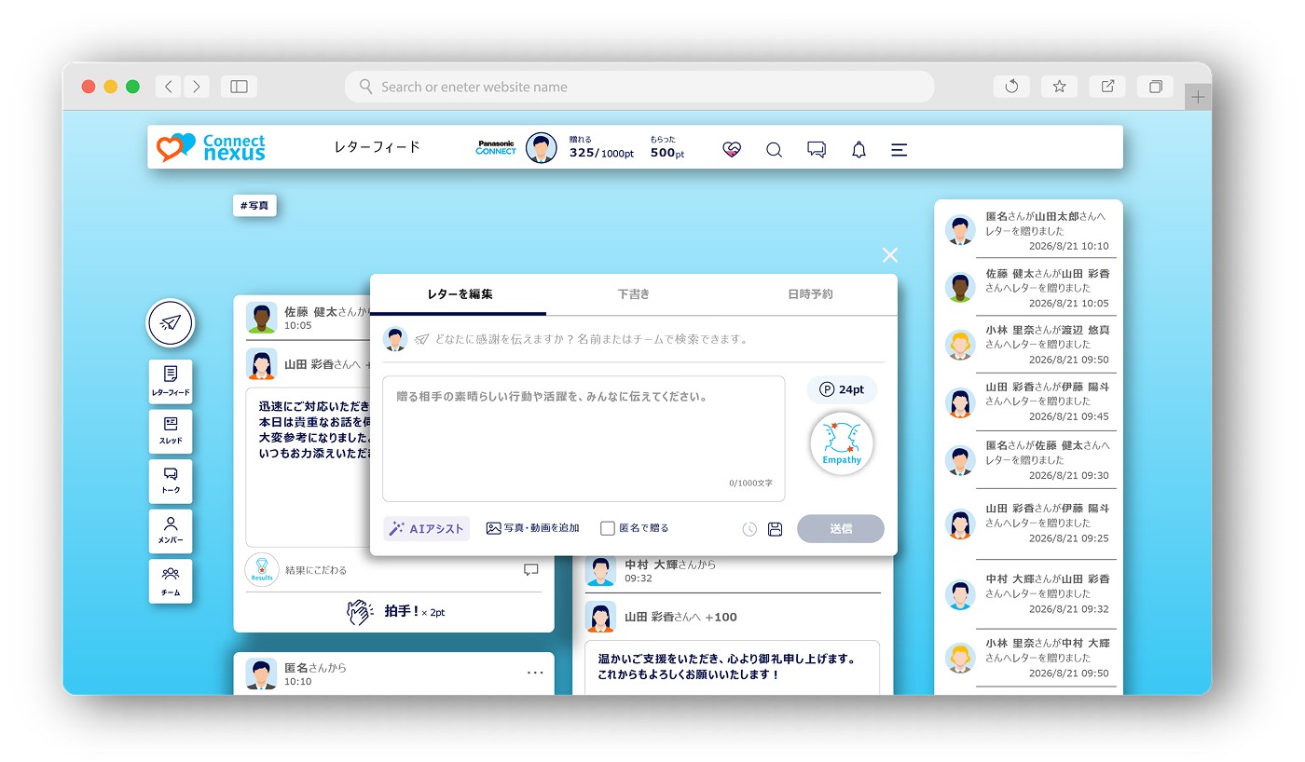Viewport: 1305px width, 762px height.
Task: Click the clock schedule icon in editor
Action: click(749, 529)
